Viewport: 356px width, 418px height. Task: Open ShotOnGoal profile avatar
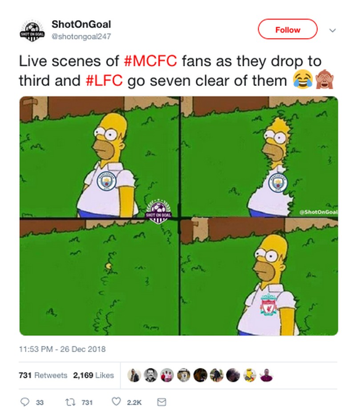pyautogui.click(x=31, y=30)
